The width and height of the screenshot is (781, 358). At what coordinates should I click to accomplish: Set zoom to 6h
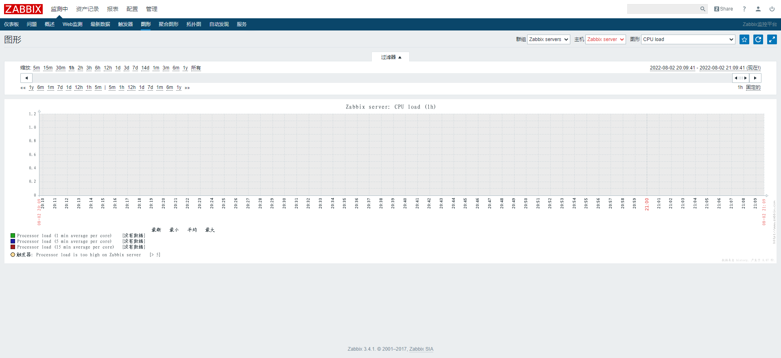click(x=98, y=68)
